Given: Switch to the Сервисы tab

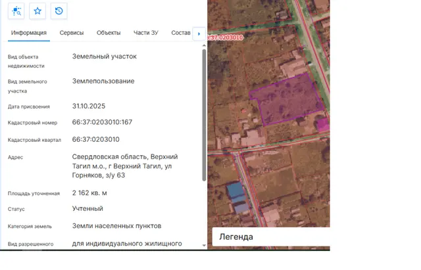Looking at the screenshot, I should coord(72,33).
